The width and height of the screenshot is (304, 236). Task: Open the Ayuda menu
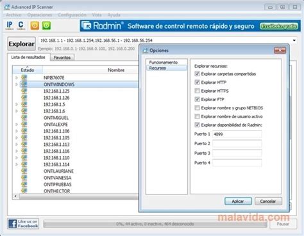[x=114, y=15]
